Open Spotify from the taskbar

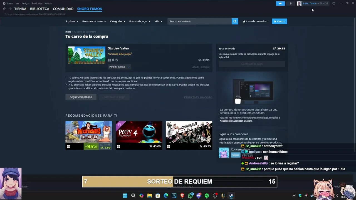pyautogui.click(x=207, y=196)
